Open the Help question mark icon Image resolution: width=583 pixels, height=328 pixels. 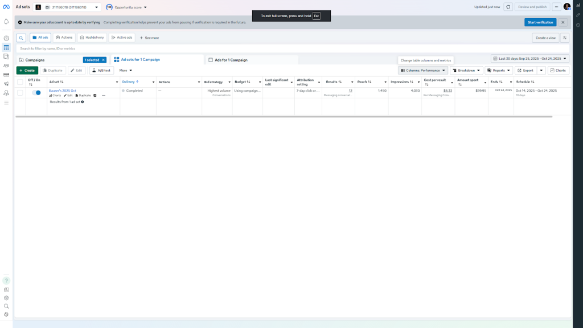point(6,281)
